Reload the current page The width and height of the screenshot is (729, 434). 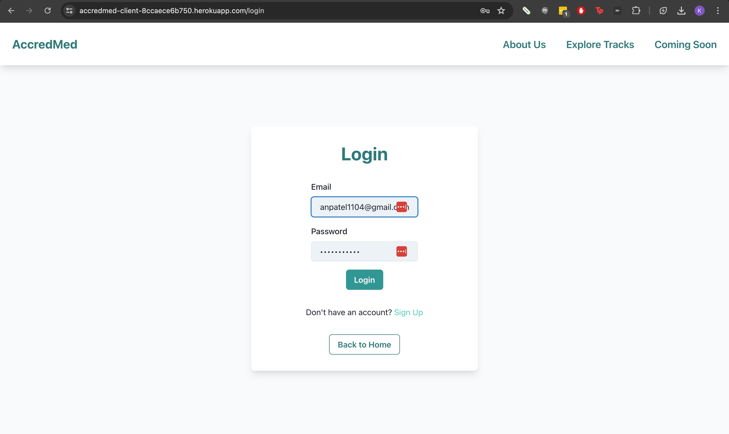48,11
